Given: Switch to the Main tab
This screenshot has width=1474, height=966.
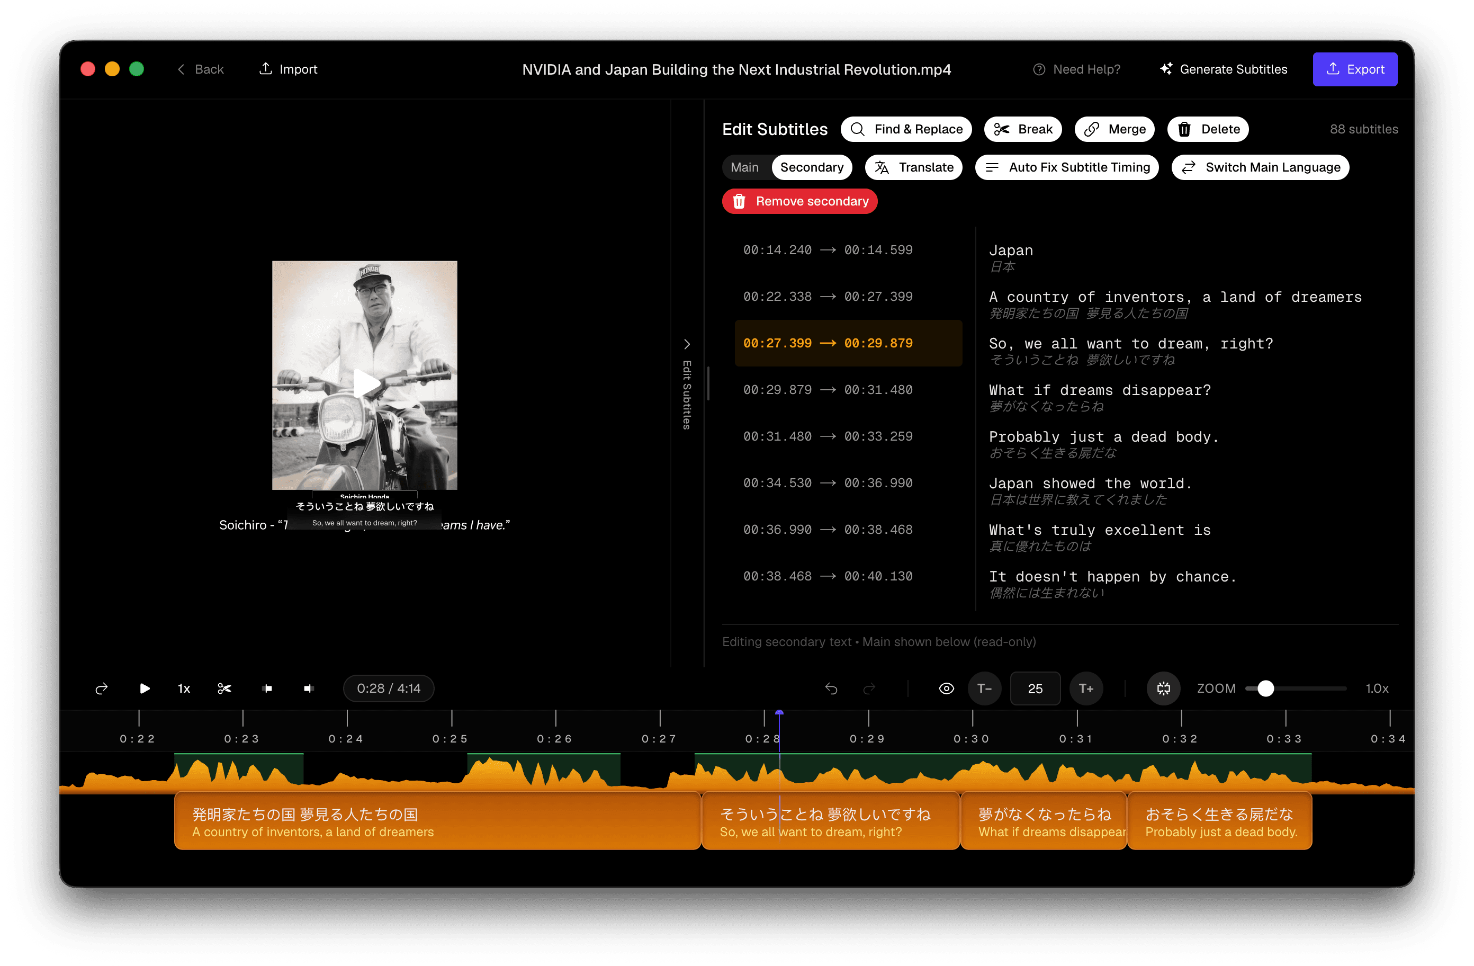Looking at the screenshot, I should (744, 167).
